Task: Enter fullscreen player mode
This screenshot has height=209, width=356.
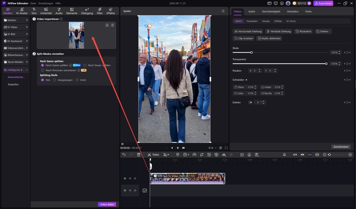Action: pos(226,148)
